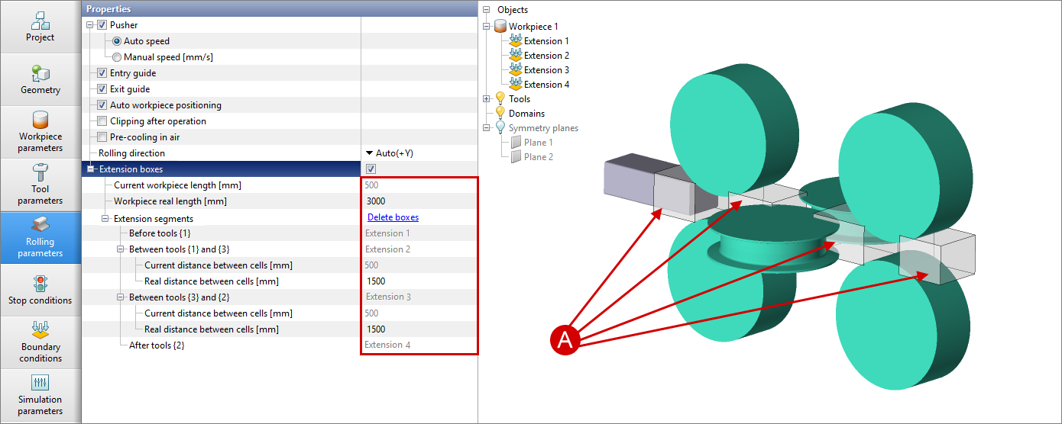The image size is (1062, 424).
Task: Click the Workpiece real length value field
Action: pos(419,201)
